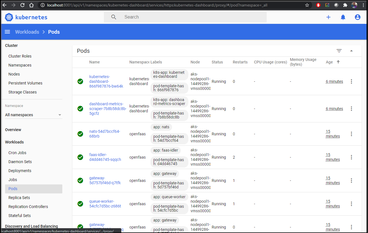
Task: Click the Kubernetes logo icon
Action: tap(9, 17)
